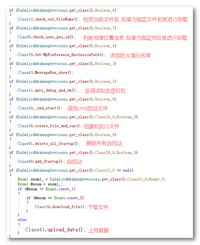Click the add_Startup method call
This screenshot has width=200, height=245.
coord(47,162)
